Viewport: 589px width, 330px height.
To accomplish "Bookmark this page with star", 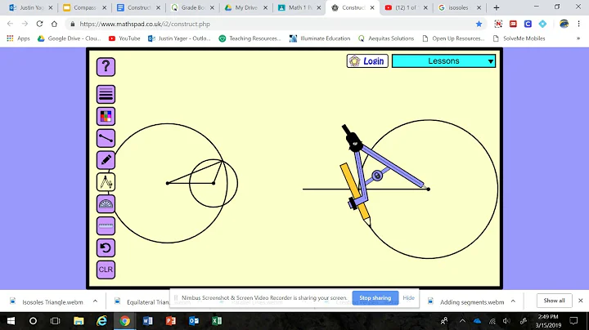I will coord(479,24).
